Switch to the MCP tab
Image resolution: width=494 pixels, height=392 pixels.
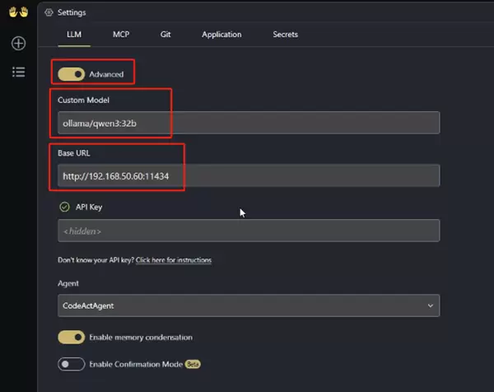tap(121, 35)
